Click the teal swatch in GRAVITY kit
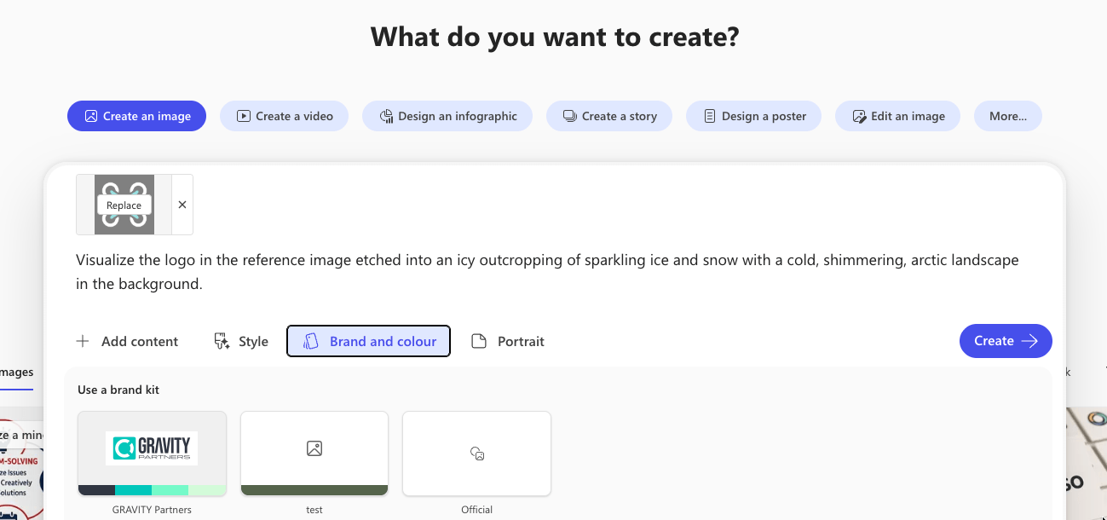This screenshot has height=520, width=1107. (133, 490)
